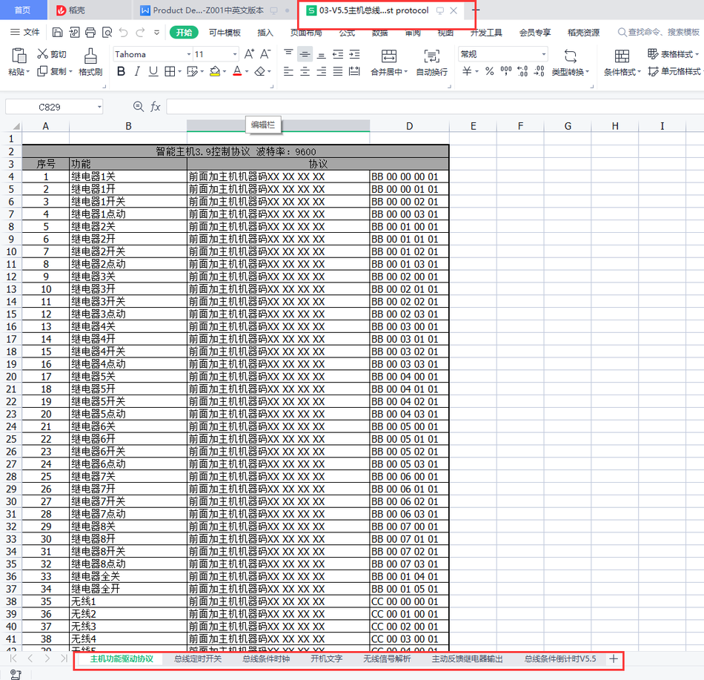
Task: Open the 总线定时开关 sheet tab
Action: tap(198, 658)
